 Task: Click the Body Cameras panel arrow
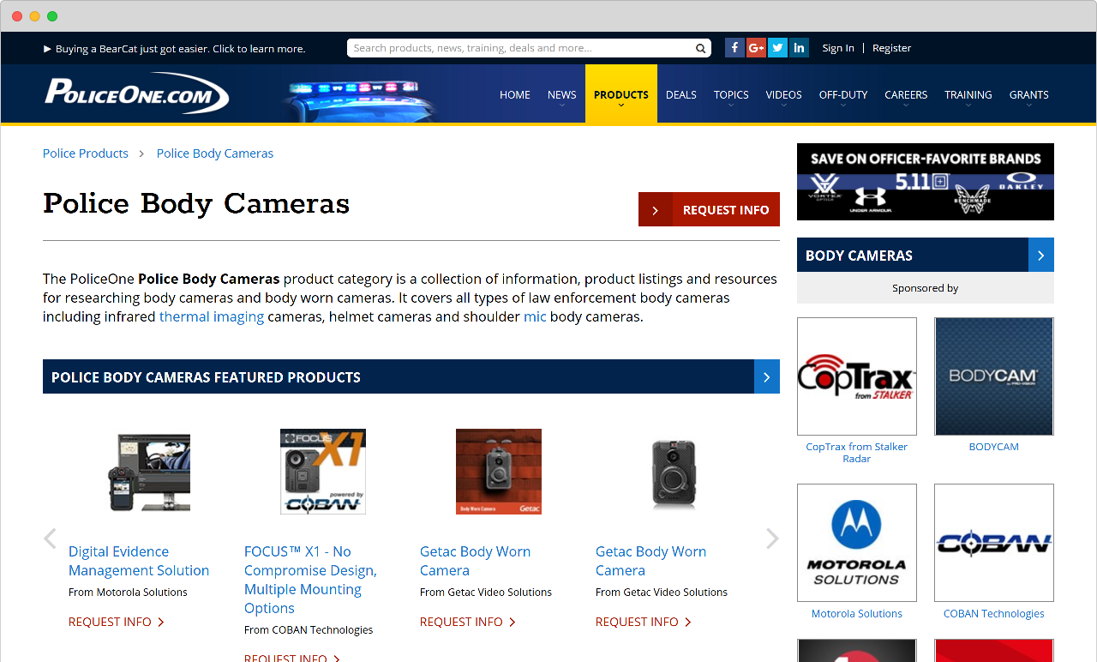coord(1040,255)
